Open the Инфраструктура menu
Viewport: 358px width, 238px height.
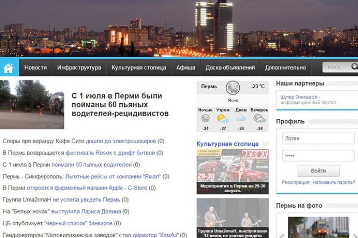click(79, 67)
